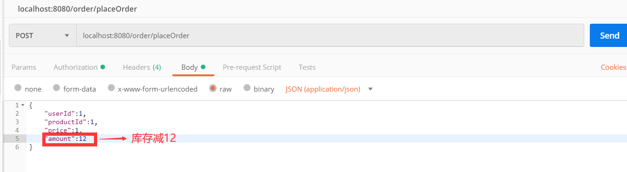Collapse the JSON block at line 1
The image size is (627, 172).
click(x=23, y=105)
